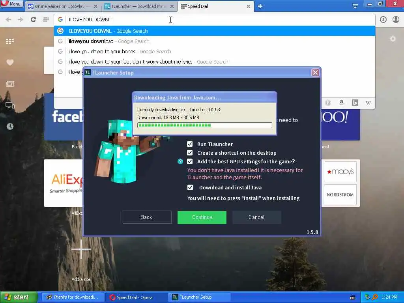Click the Back button in TLauncher Setup
The image size is (404, 303).
click(x=147, y=217)
